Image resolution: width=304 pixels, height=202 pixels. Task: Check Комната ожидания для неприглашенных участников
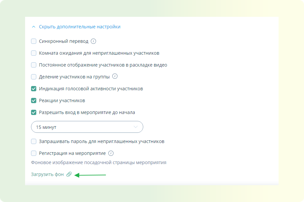click(x=34, y=53)
